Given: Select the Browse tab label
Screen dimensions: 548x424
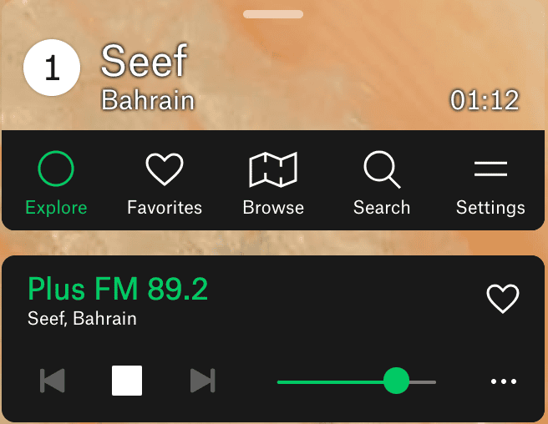Looking at the screenshot, I should click(x=273, y=208).
